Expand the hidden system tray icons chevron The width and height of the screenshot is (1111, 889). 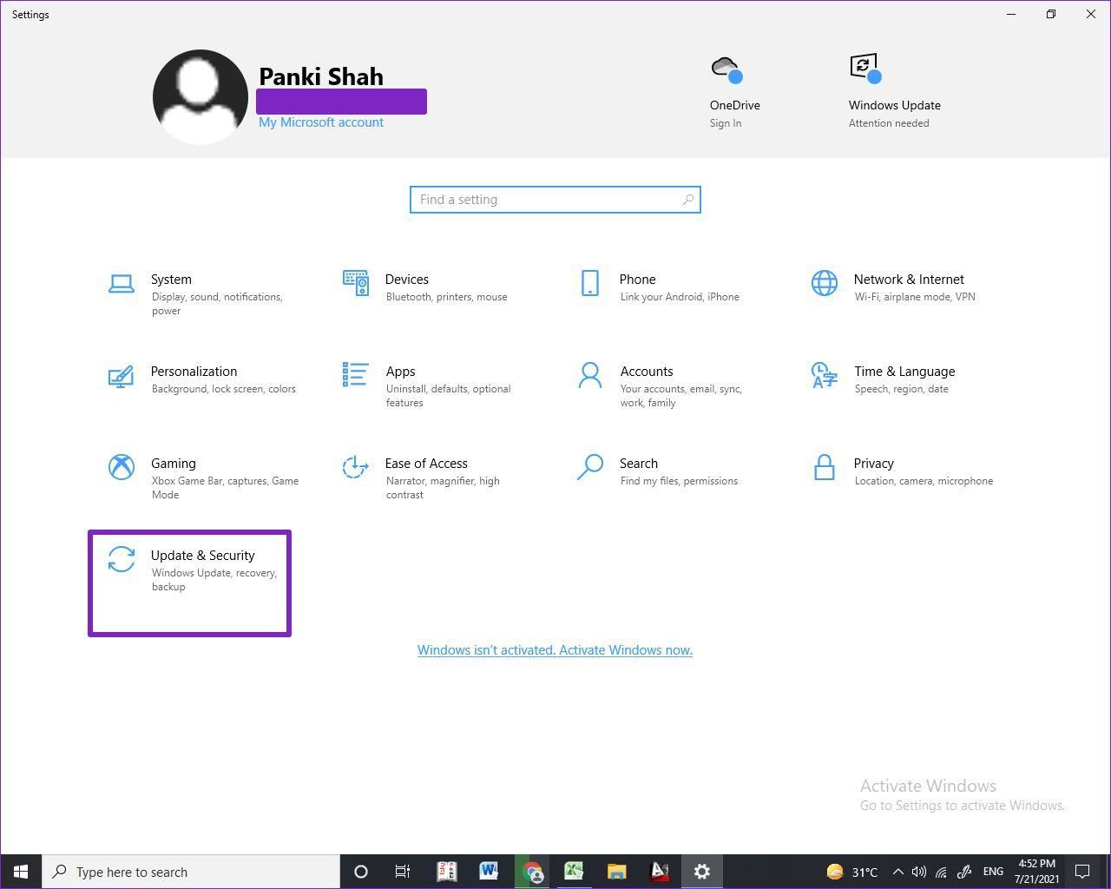897,872
